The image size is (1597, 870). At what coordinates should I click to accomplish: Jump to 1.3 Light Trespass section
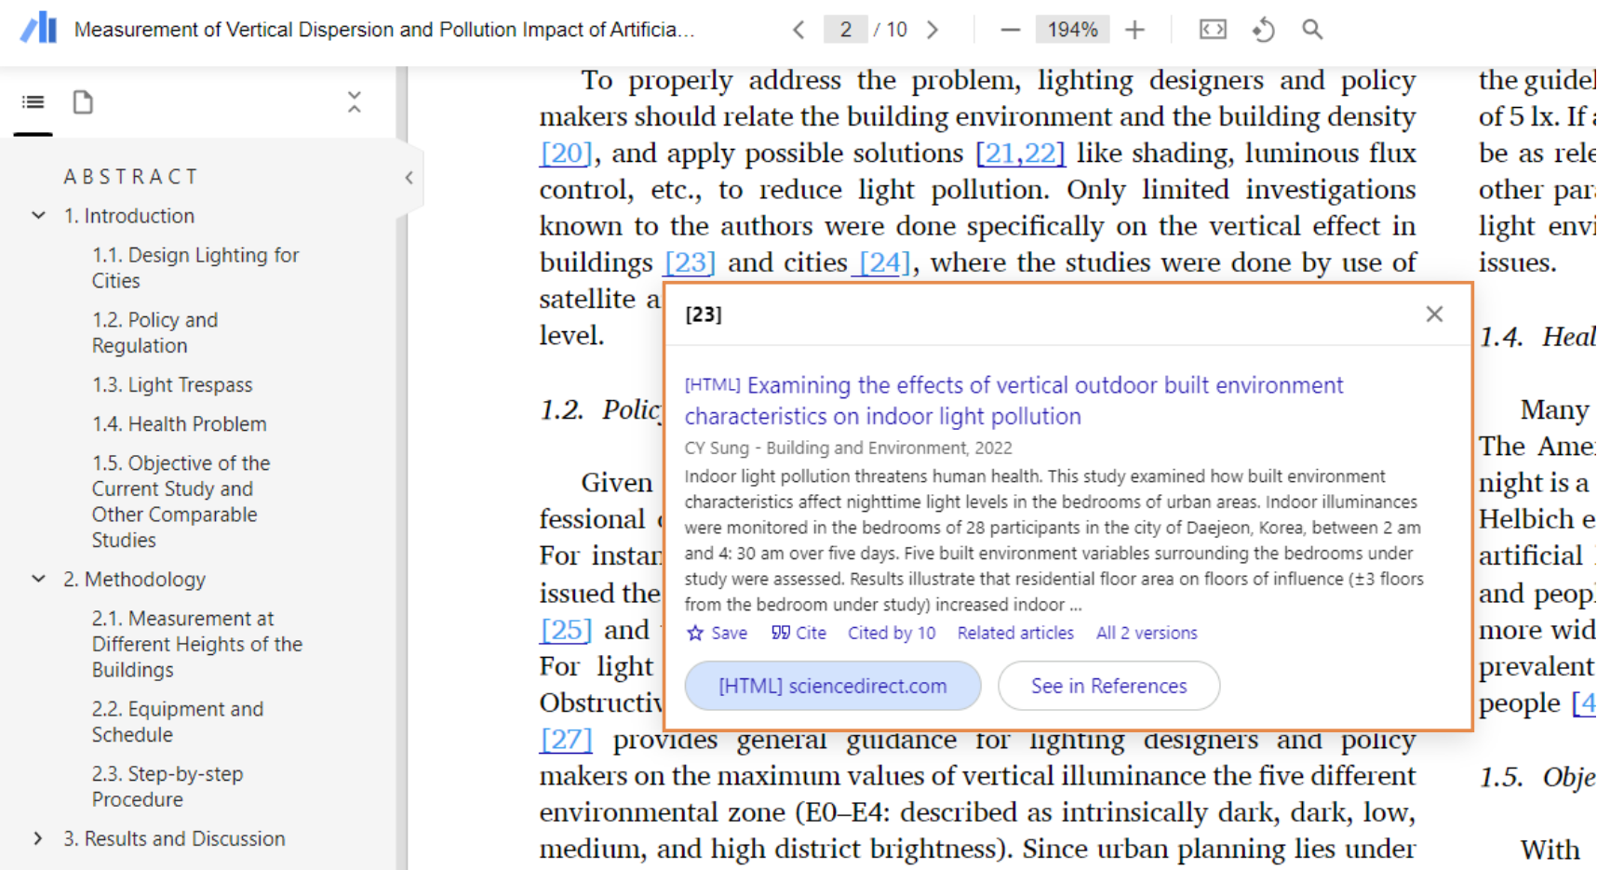[x=172, y=384]
